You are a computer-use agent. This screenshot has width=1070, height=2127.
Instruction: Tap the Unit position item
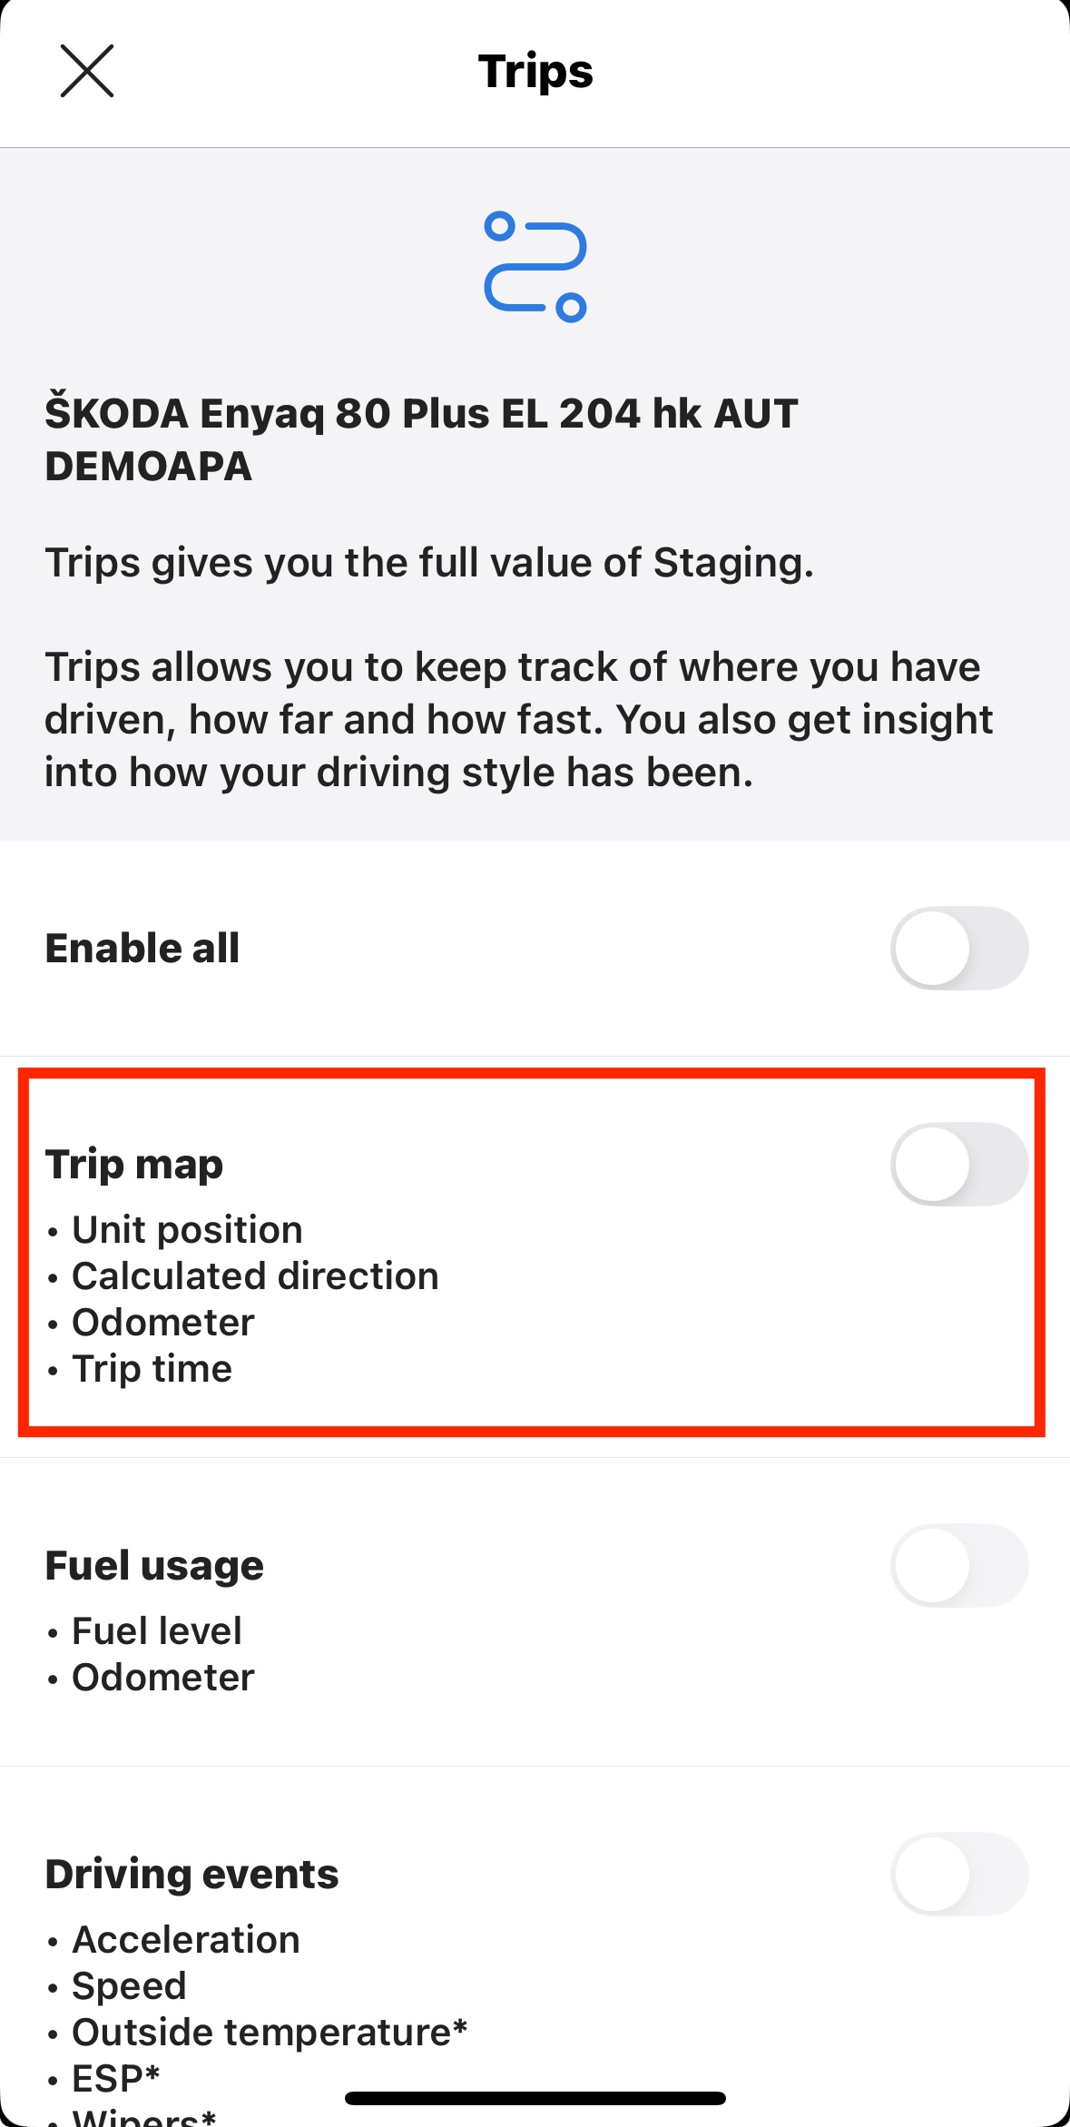[x=187, y=1230]
